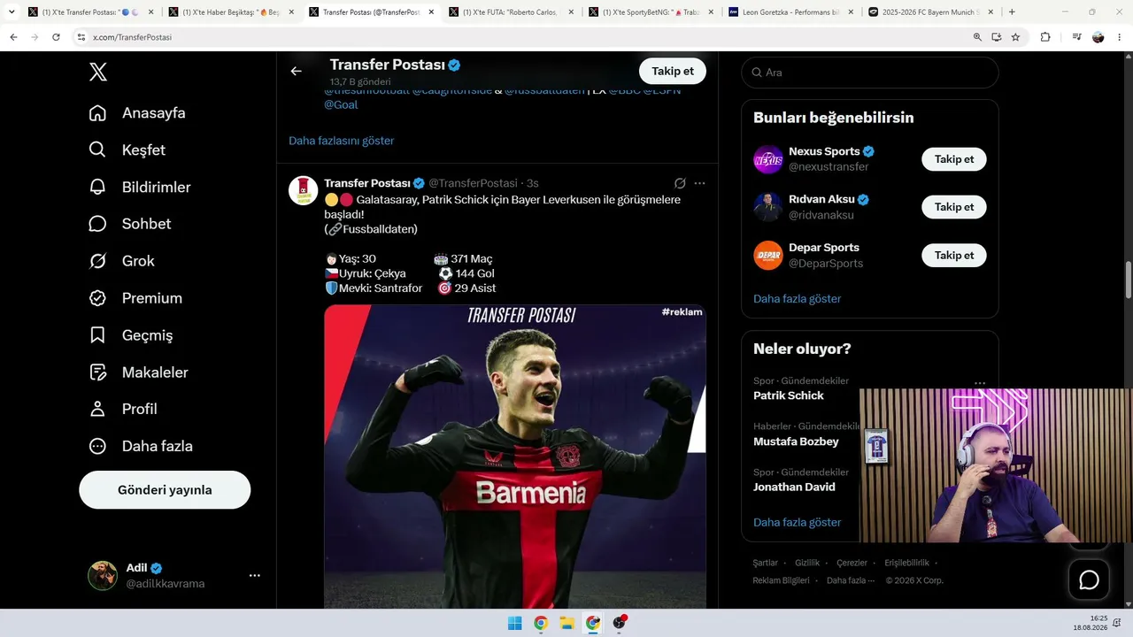Open the Çerezler footer link
Screen dimensions: 1133x637
852,563
